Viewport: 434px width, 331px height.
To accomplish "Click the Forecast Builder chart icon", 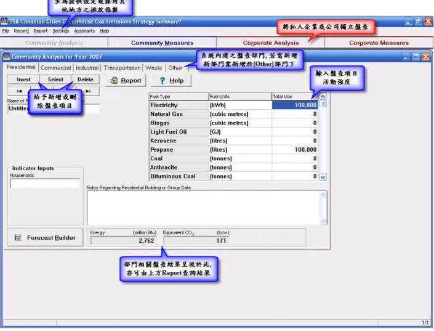I will tap(18, 237).
